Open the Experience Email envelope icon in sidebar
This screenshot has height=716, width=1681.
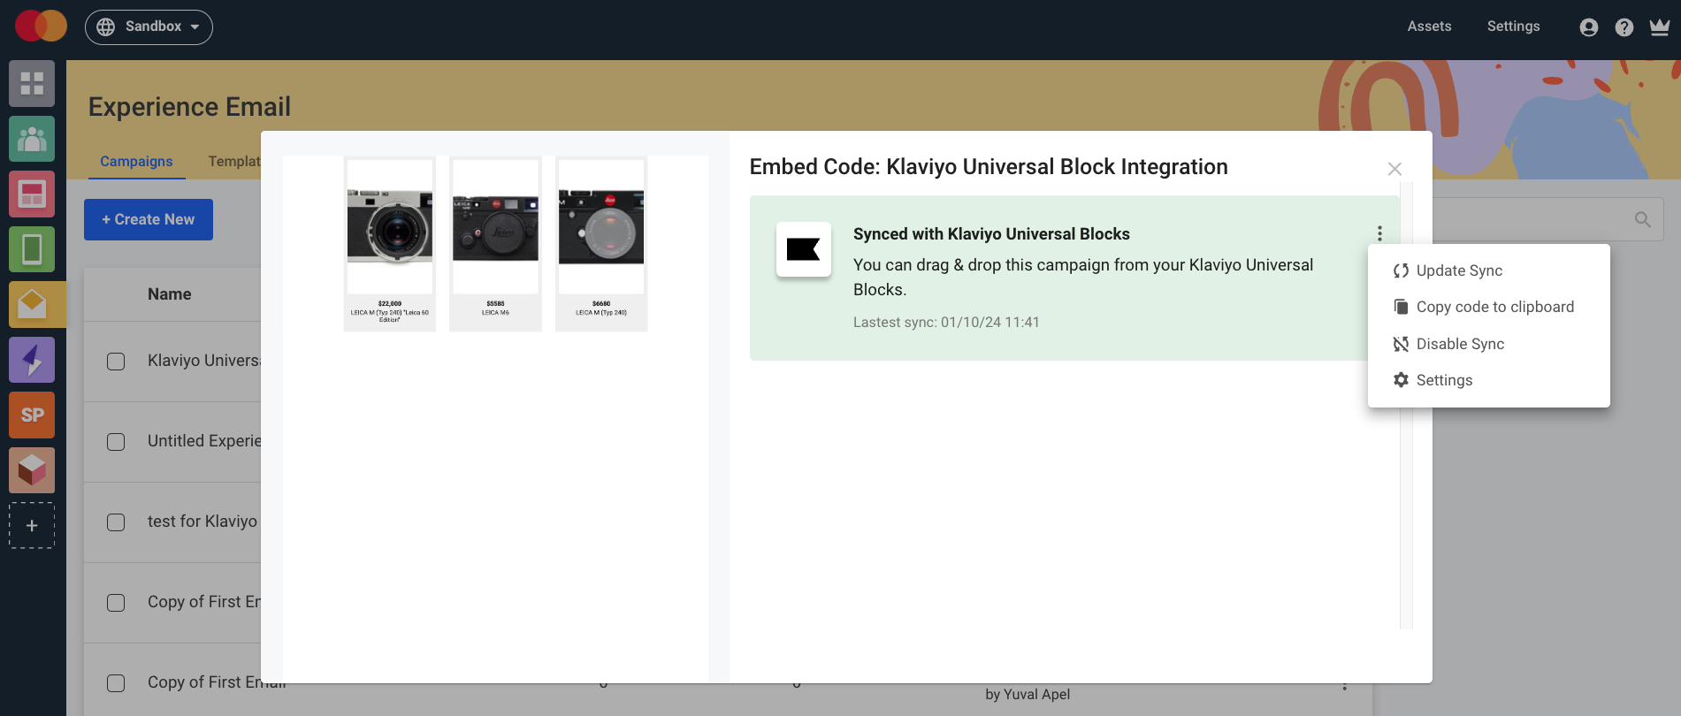click(x=32, y=304)
